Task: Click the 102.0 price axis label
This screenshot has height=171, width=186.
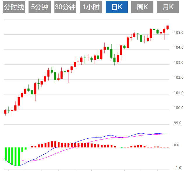Action: click(178, 77)
